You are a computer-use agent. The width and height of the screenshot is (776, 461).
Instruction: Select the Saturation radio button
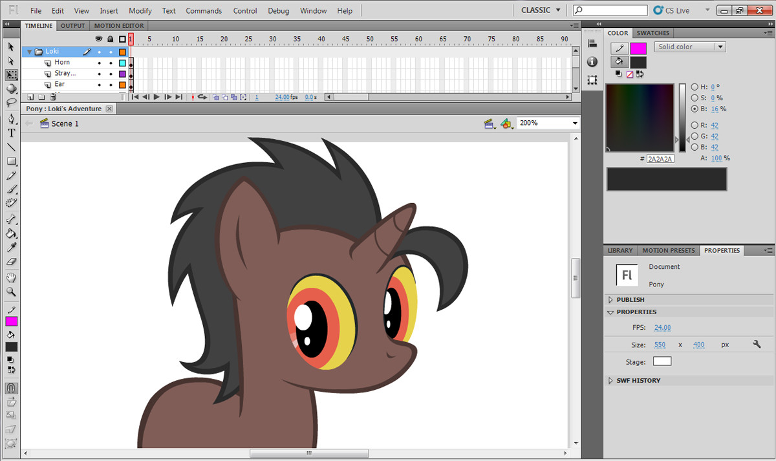(x=695, y=98)
